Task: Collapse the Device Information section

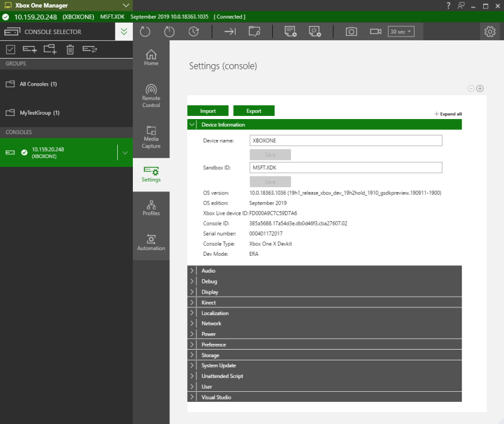Action: coord(192,124)
